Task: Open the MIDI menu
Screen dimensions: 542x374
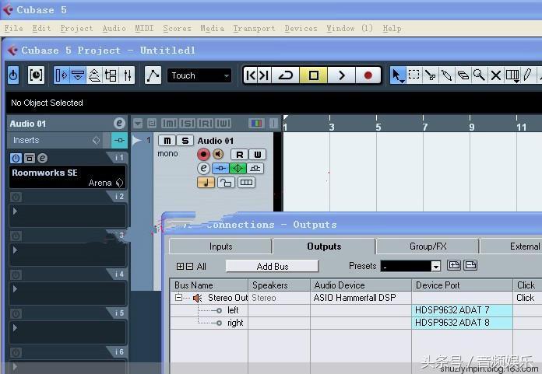Action: pos(144,28)
